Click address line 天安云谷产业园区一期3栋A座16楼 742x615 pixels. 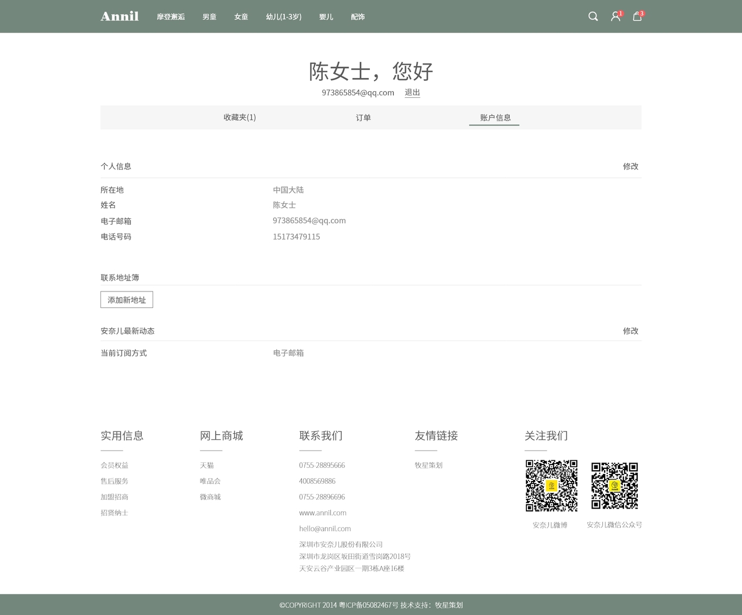pos(351,568)
